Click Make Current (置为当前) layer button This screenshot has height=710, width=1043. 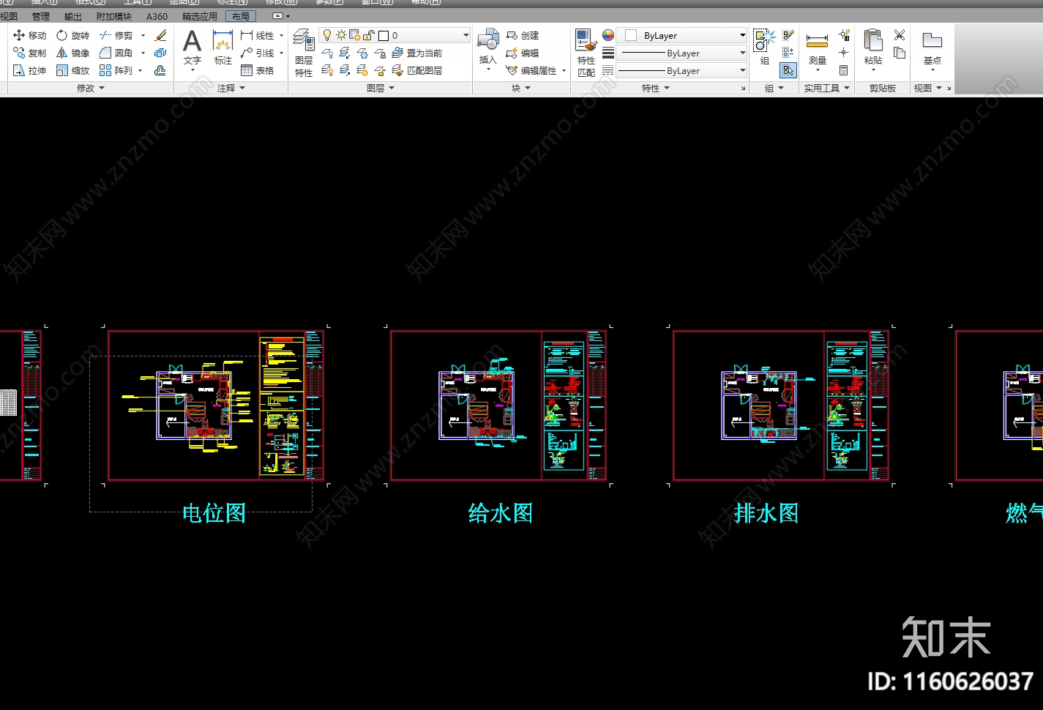point(417,53)
